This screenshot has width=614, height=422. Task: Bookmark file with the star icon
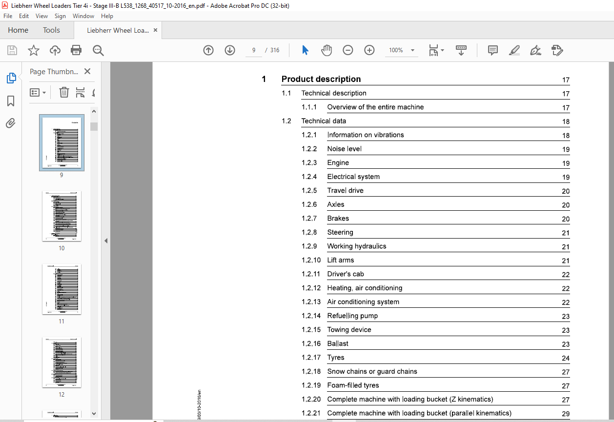pos(33,50)
